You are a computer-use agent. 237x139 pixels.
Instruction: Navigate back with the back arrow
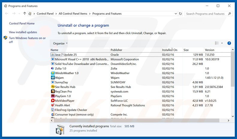7,13
